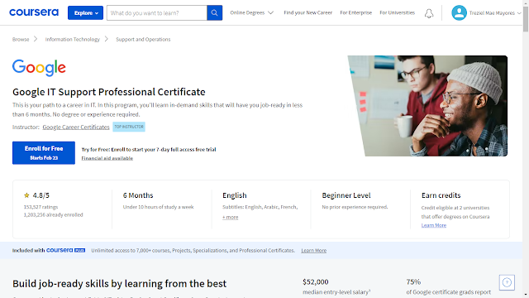Screen dimensions: 529x298
Task: Open Google Career Certificates instructor link
Action: coord(76,127)
